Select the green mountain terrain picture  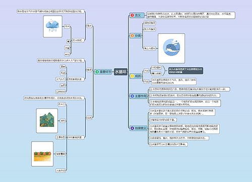[47, 121]
